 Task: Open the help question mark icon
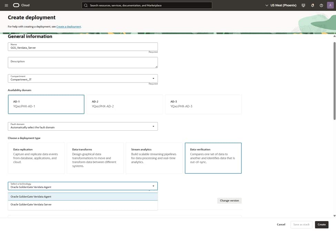point(321,5)
